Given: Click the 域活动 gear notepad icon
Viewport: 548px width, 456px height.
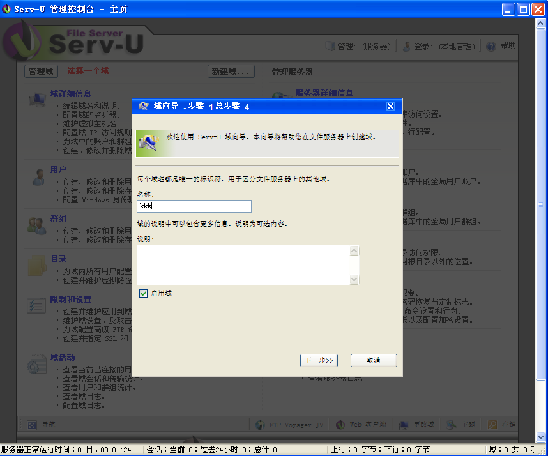Looking at the screenshot, I should tap(36, 364).
